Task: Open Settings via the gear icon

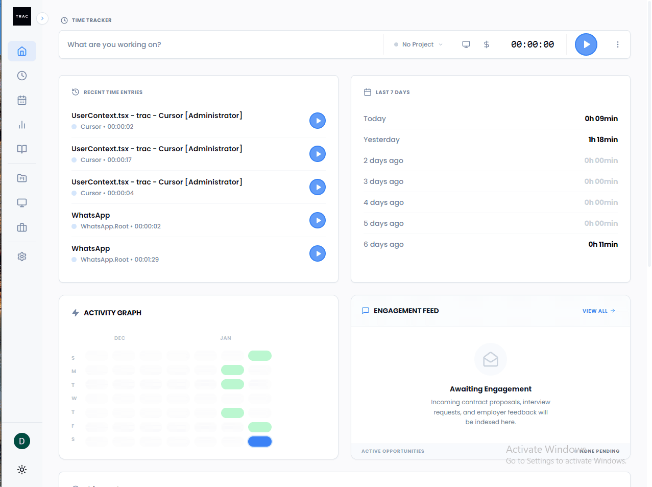Action: coord(22,256)
